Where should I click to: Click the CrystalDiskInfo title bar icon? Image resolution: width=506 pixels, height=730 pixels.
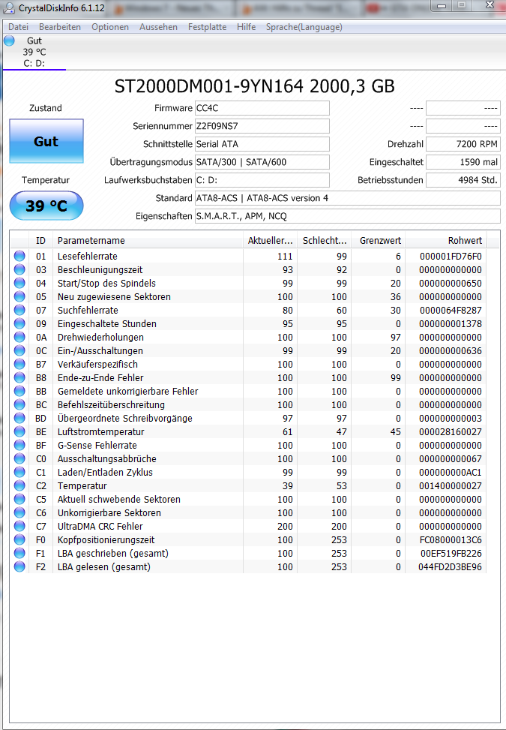8,8
